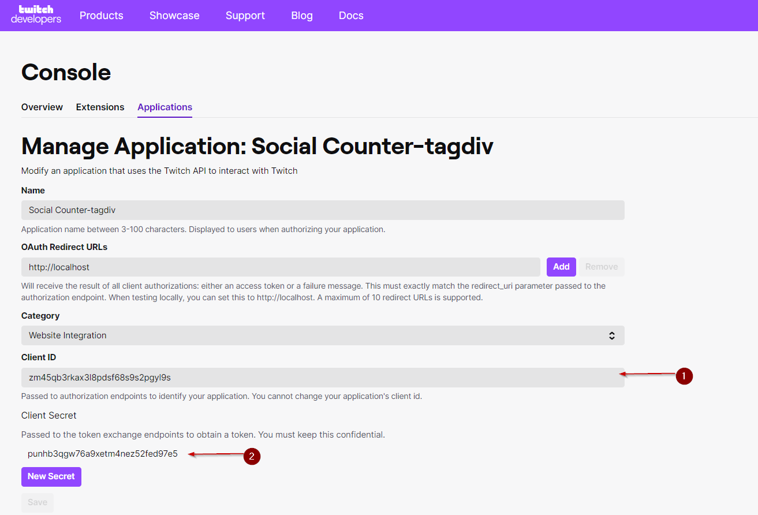Click the Twitch developers logo
Image resolution: width=758 pixels, height=515 pixels.
(x=36, y=15)
